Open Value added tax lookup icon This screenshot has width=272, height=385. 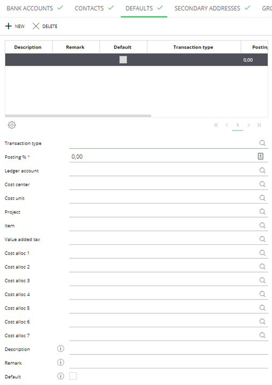pyautogui.click(x=262, y=239)
